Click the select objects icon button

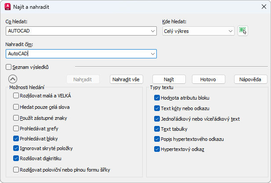[243, 31]
